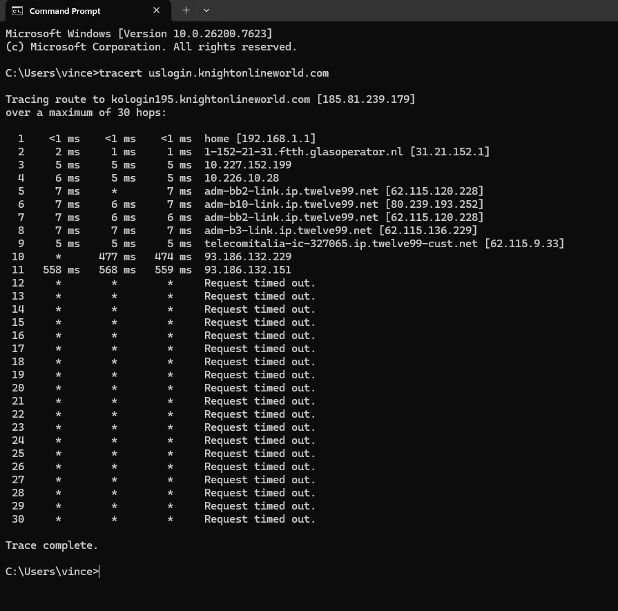Select the Command Prompt tab title
Viewport: 618px width, 611px height.
[x=65, y=11]
